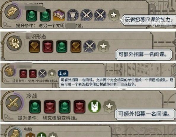
Task: Click the star icon left of the "1" badge
Action: 52,73
